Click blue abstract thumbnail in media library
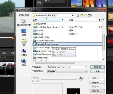The height and width of the screenshot is (94, 113). tap(101, 4)
